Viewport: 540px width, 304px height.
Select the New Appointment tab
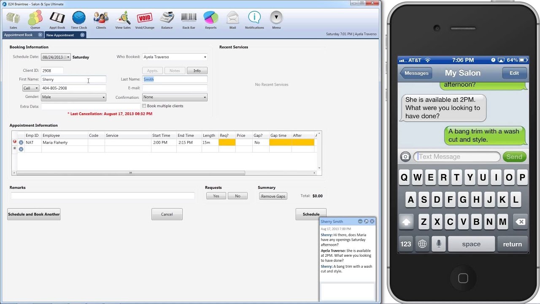click(x=60, y=35)
